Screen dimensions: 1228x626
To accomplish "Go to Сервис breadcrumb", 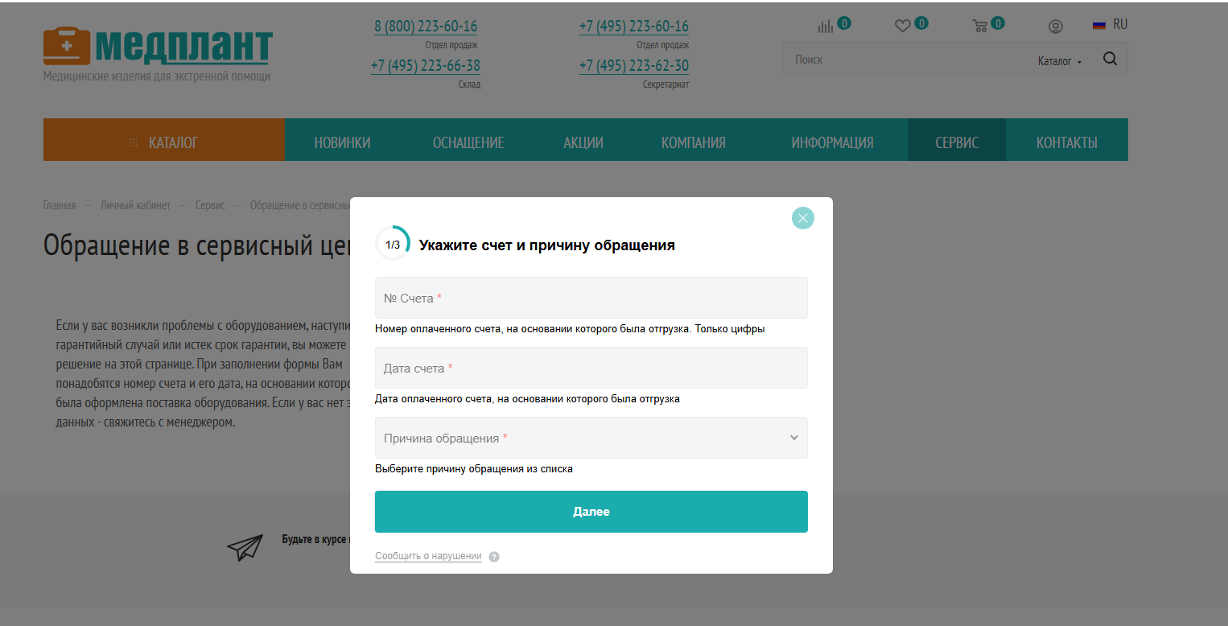I will pyautogui.click(x=210, y=205).
